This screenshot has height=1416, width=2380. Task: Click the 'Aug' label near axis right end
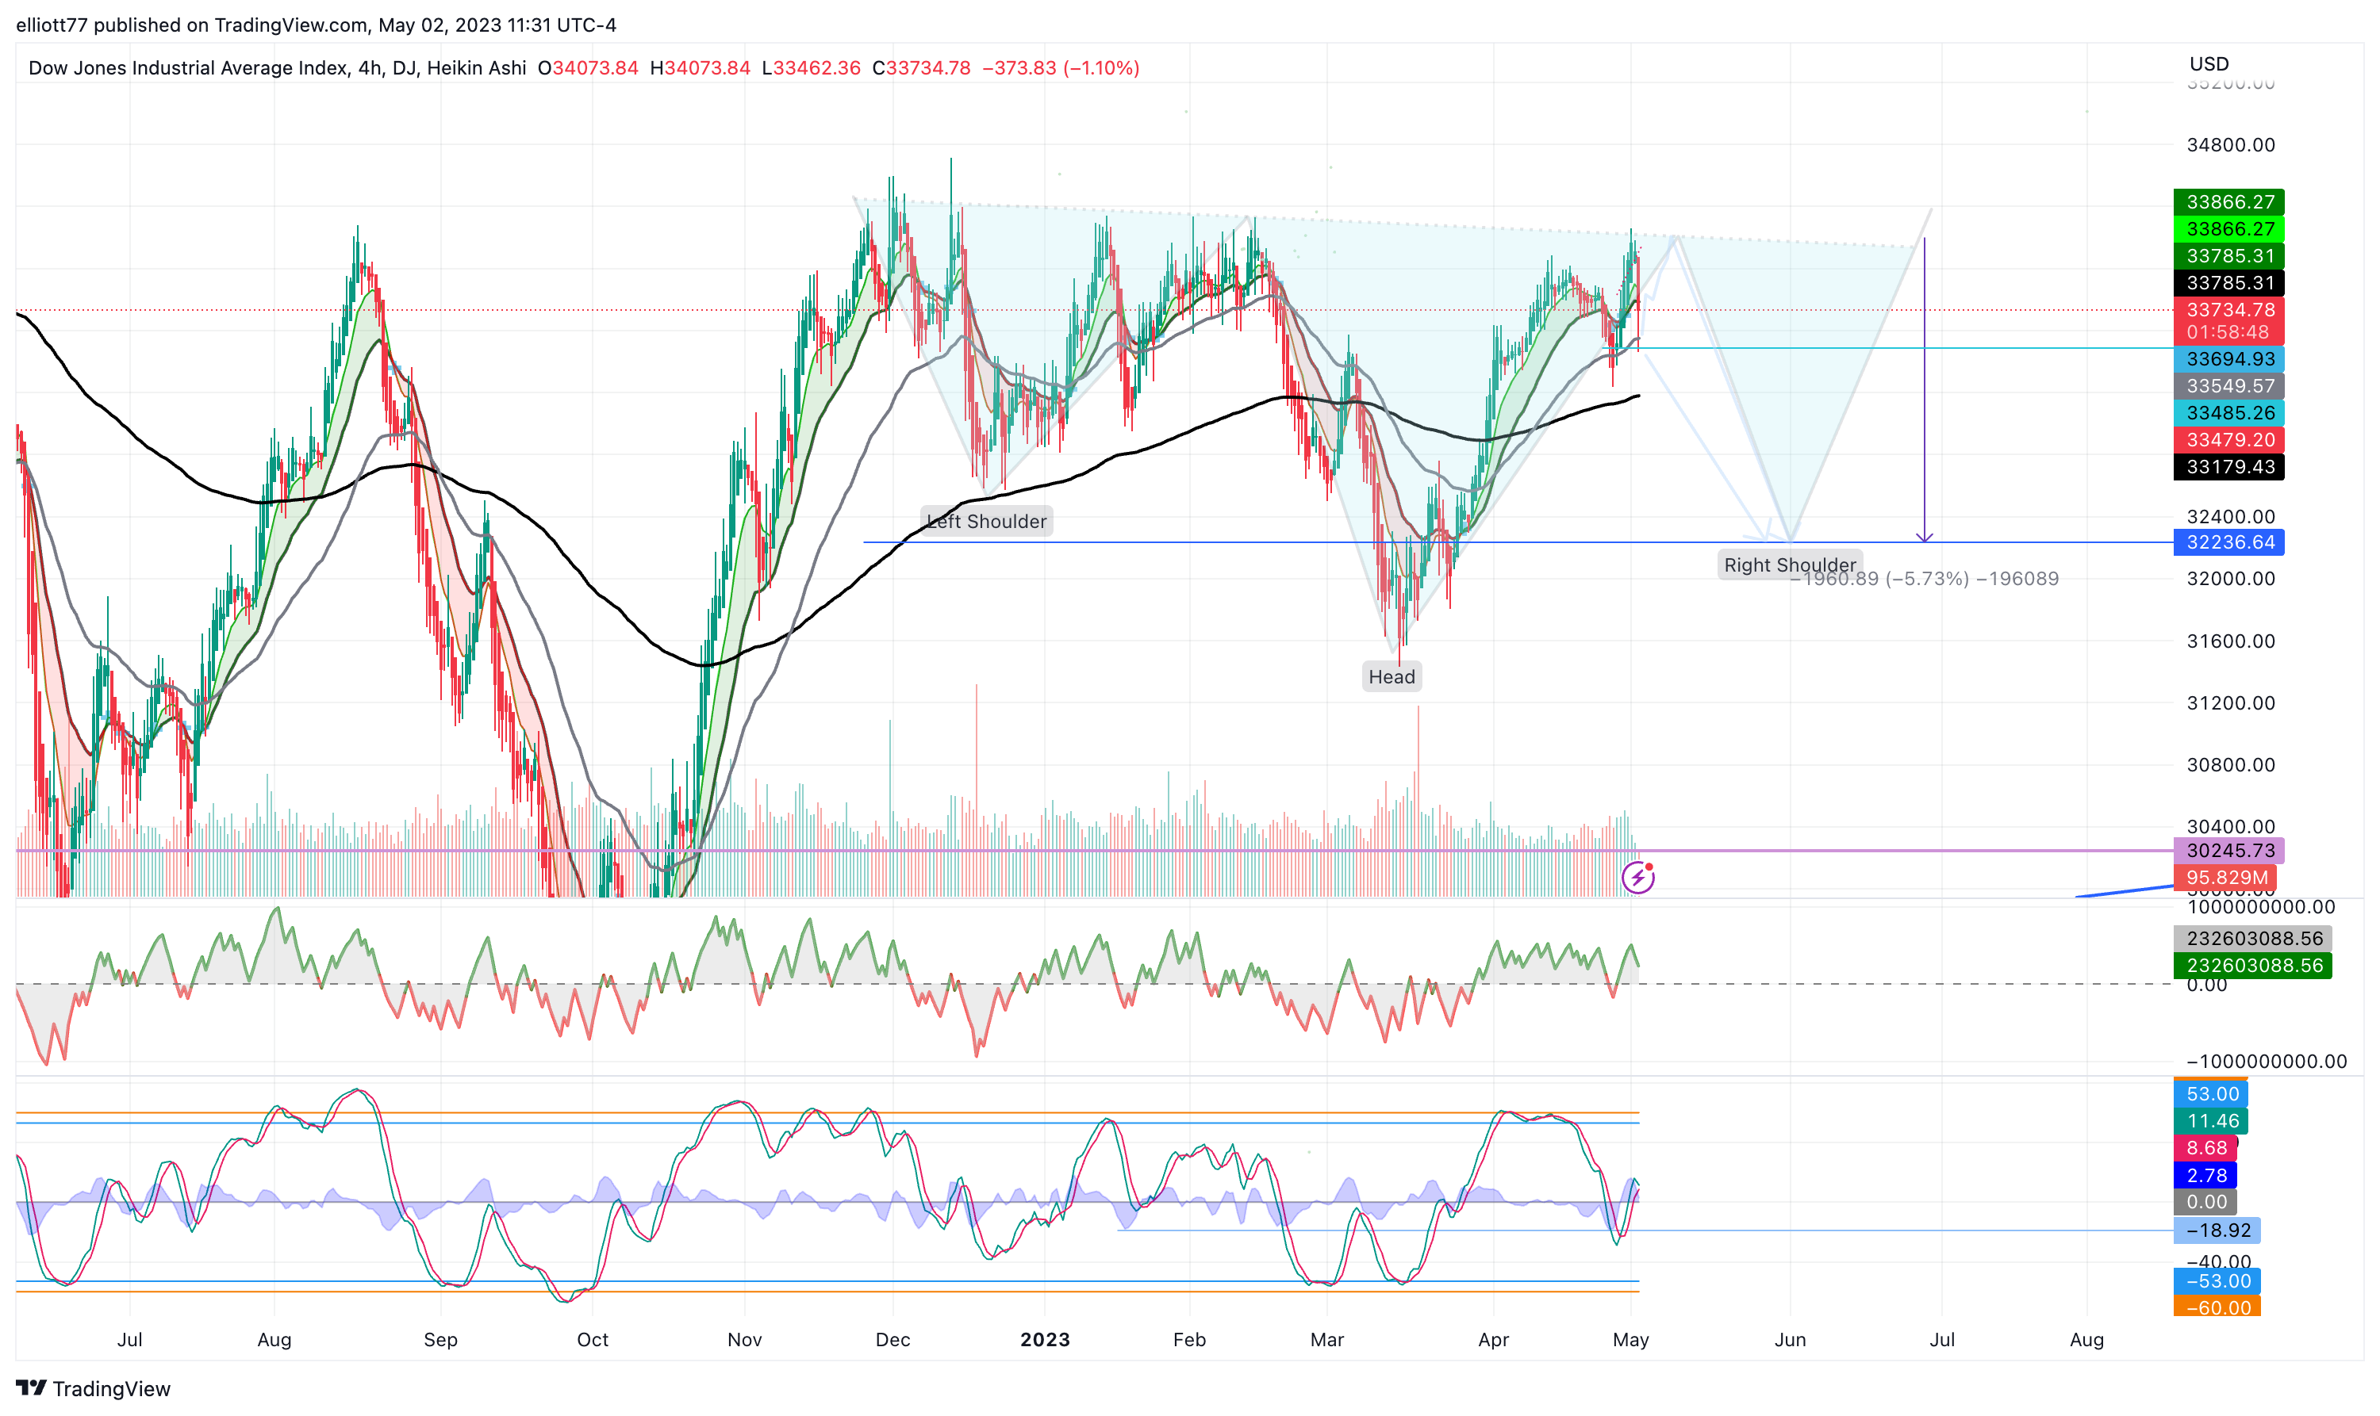[2086, 1340]
